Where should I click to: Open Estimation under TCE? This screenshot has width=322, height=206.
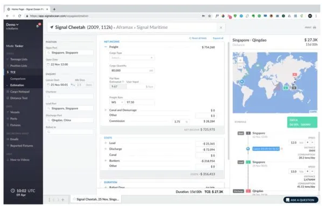17,85
